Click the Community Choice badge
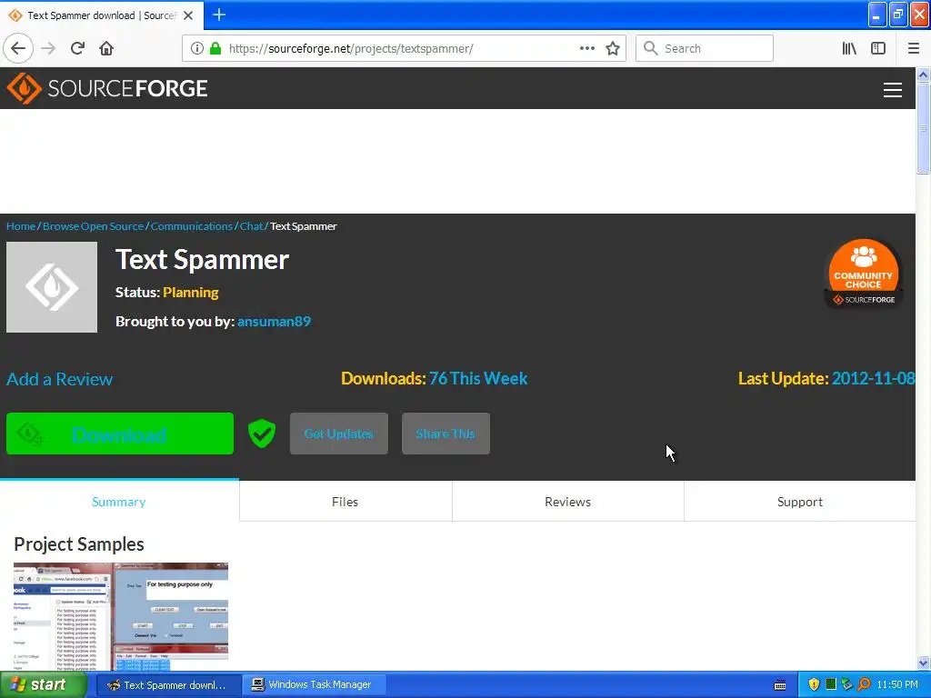 (x=864, y=274)
